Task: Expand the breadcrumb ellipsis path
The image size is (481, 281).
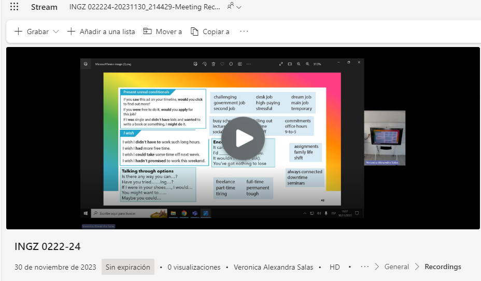Action: pos(365,267)
